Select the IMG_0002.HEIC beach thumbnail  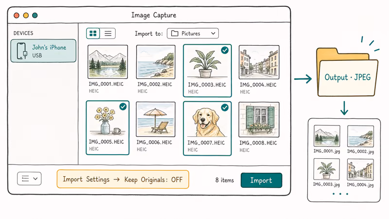click(x=156, y=62)
